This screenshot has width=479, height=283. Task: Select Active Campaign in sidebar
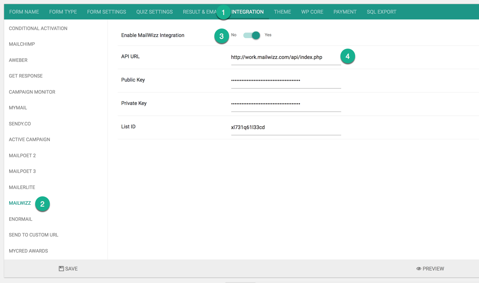click(x=29, y=140)
